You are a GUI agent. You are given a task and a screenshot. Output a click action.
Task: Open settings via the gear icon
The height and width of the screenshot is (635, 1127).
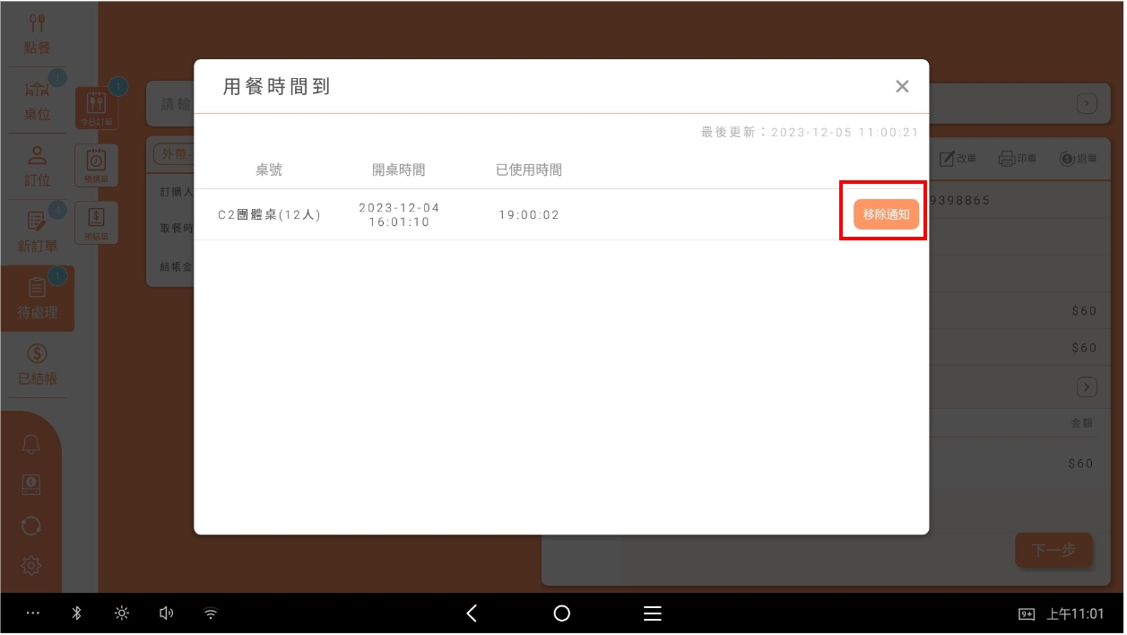[31, 565]
